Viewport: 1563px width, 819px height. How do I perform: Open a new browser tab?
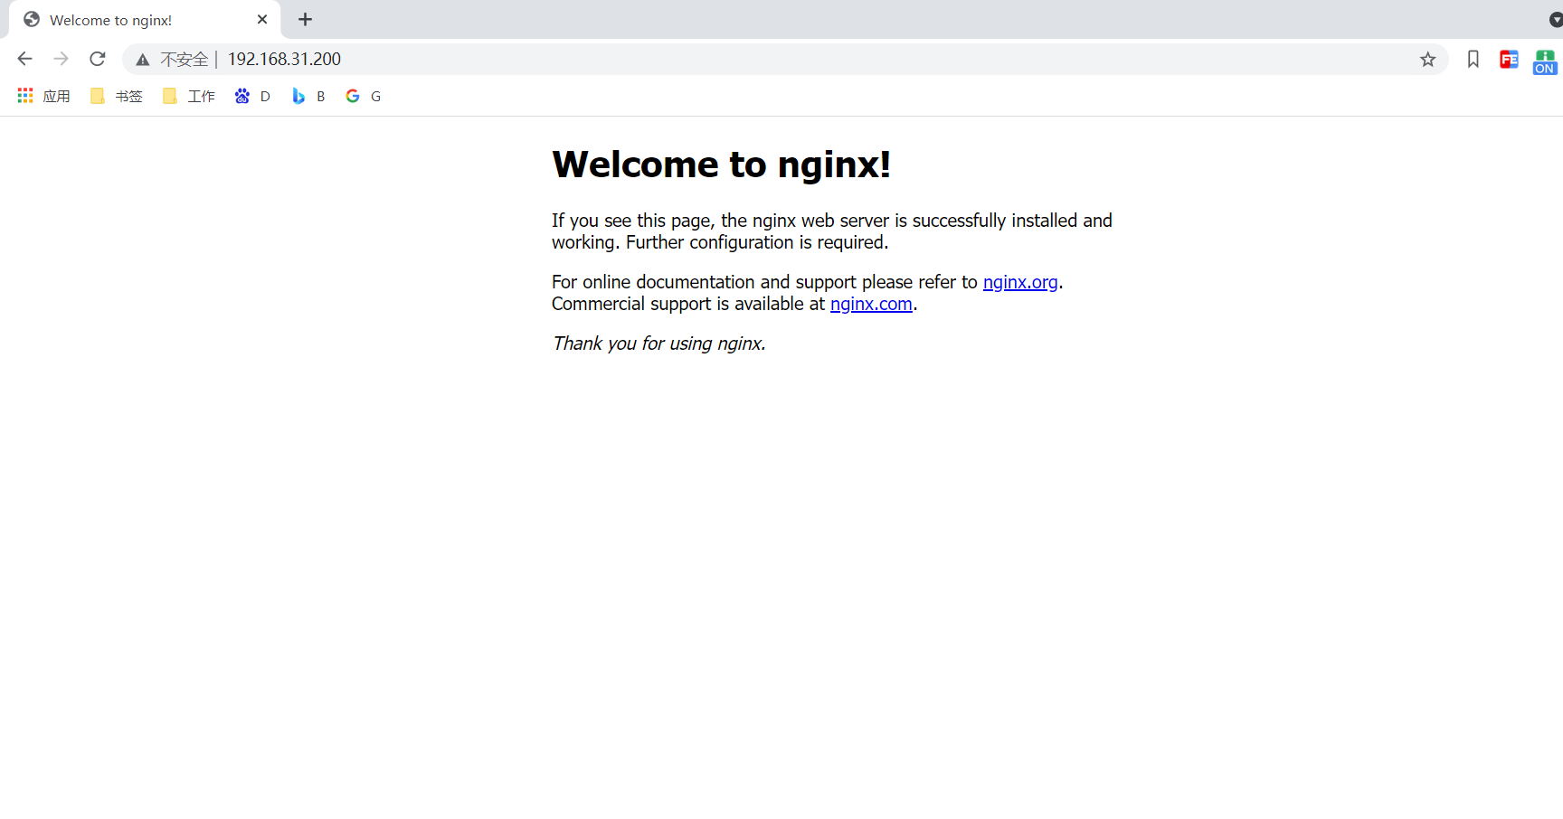pyautogui.click(x=306, y=19)
